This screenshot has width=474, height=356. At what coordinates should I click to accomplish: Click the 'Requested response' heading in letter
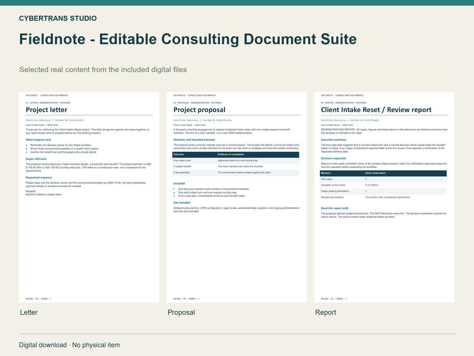click(x=39, y=178)
